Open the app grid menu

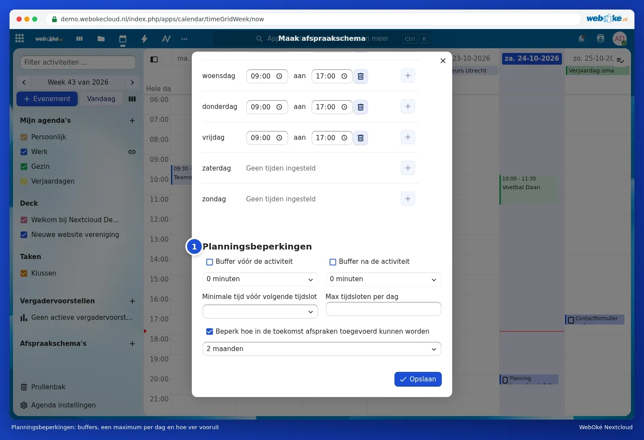point(20,39)
